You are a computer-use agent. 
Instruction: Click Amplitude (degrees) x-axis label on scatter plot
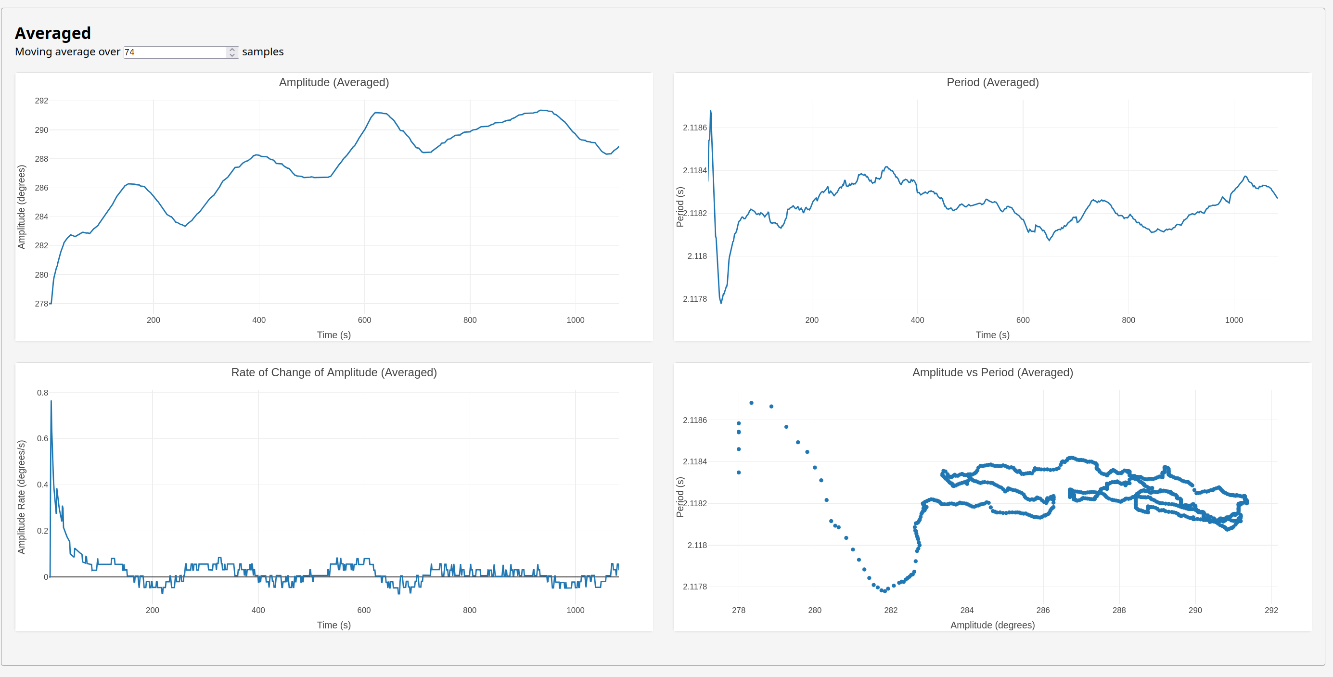pyautogui.click(x=992, y=625)
